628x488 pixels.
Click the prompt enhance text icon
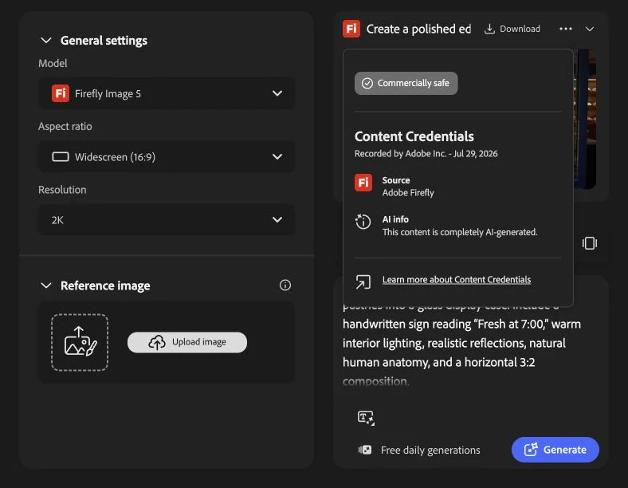pyautogui.click(x=366, y=418)
